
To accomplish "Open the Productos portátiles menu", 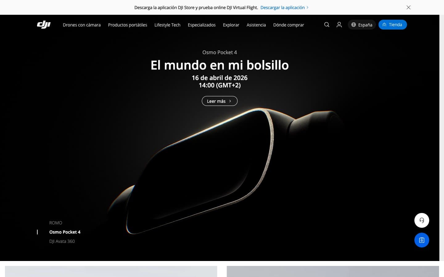I will (x=128, y=25).
